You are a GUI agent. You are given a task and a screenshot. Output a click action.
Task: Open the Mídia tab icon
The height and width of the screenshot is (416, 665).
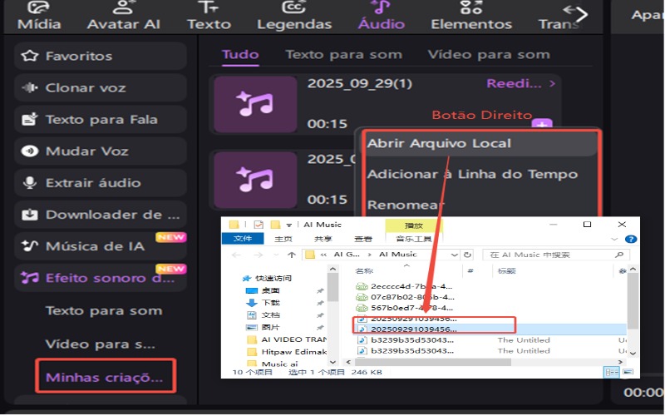coord(39,7)
